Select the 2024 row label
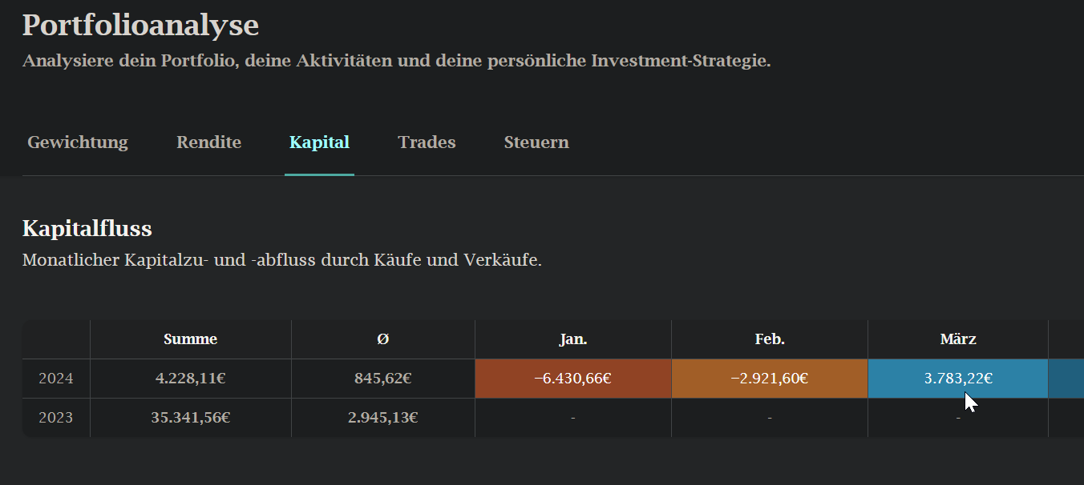This screenshot has width=1084, height=485. pyautogui.click(x=56, y=379)
